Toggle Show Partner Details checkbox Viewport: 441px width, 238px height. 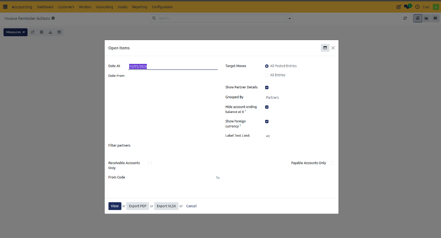[x=267, y=88]
